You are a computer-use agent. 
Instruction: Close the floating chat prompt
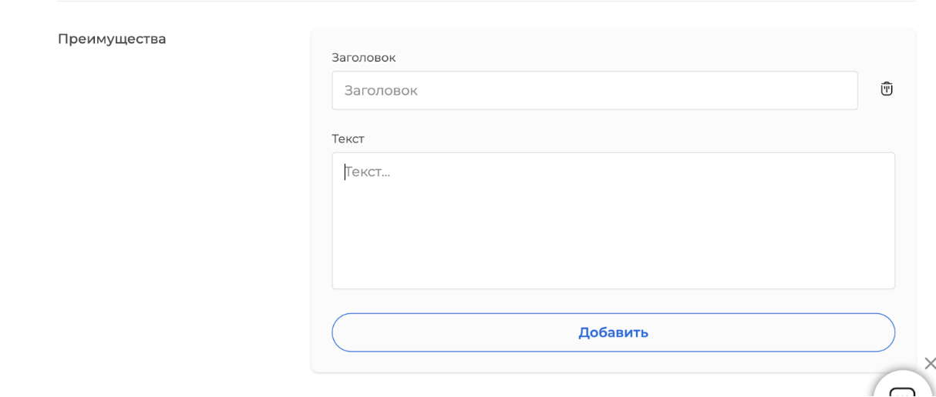pyautogui.click(x=930, y=363)
